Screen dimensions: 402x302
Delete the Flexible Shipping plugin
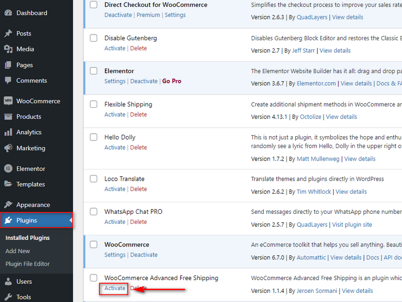pyautogui.click(x=138, y=115)
